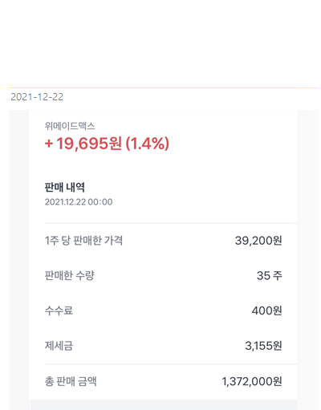
Task: Select the 제세금 tax label
Action: (x=59, y=346)
